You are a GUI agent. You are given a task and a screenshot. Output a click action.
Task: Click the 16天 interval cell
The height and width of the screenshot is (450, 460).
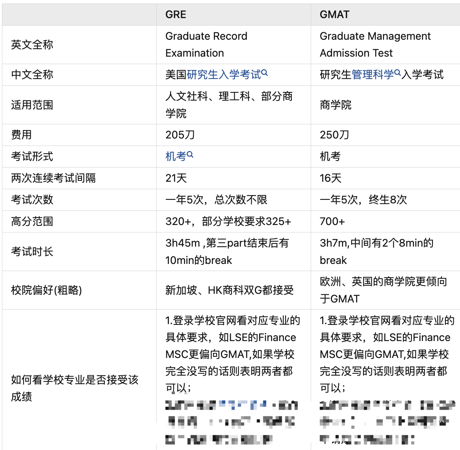330,178
